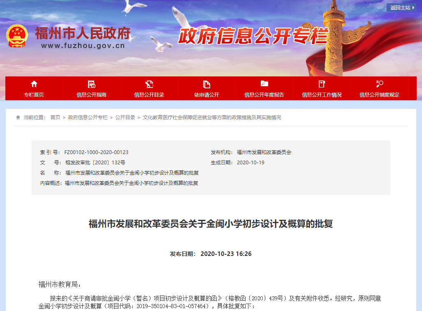Select document number 榕发改审批〔2020〕132号

click(x=95, y=163)
